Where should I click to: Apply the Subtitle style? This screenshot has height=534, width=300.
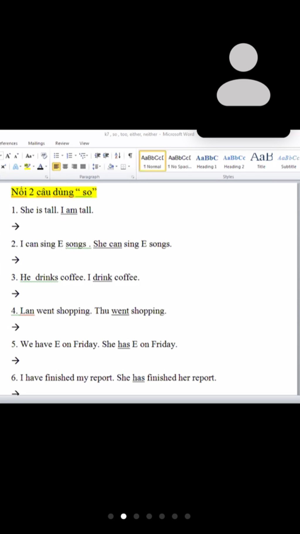tap(288, 161)
